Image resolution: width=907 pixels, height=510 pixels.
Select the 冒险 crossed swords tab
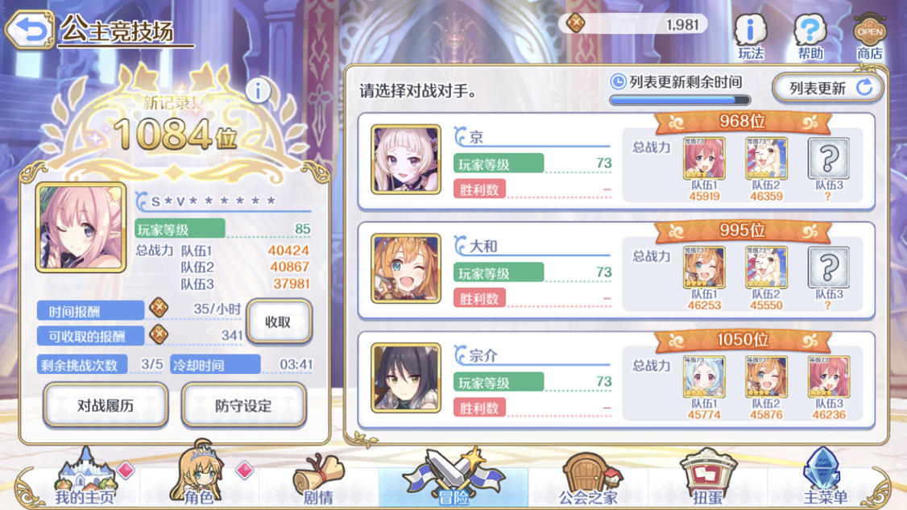point(453,478)
